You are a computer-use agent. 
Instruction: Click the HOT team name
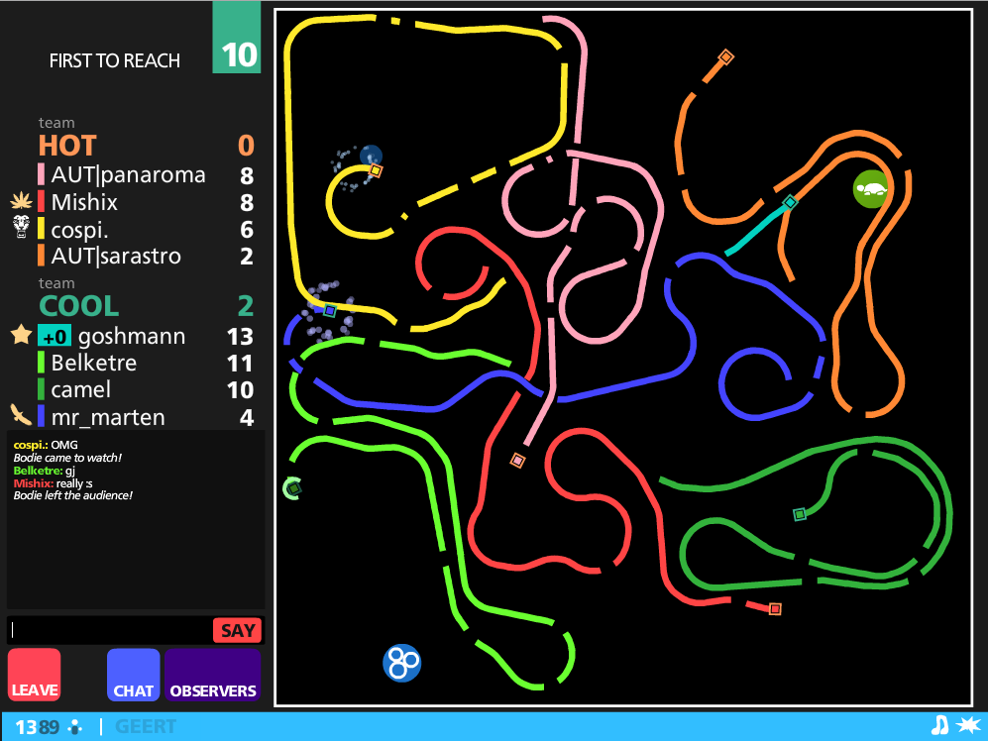tap(67, 146)
